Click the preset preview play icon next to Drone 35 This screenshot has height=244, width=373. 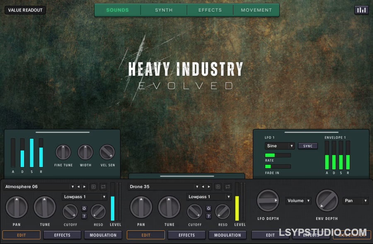click(218, 186)
